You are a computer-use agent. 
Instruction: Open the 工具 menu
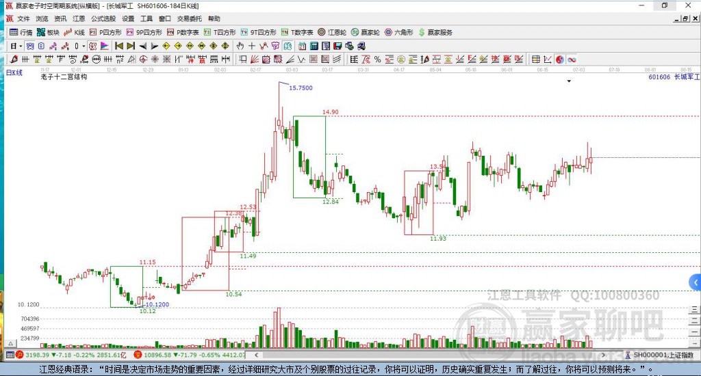[146, 18]
